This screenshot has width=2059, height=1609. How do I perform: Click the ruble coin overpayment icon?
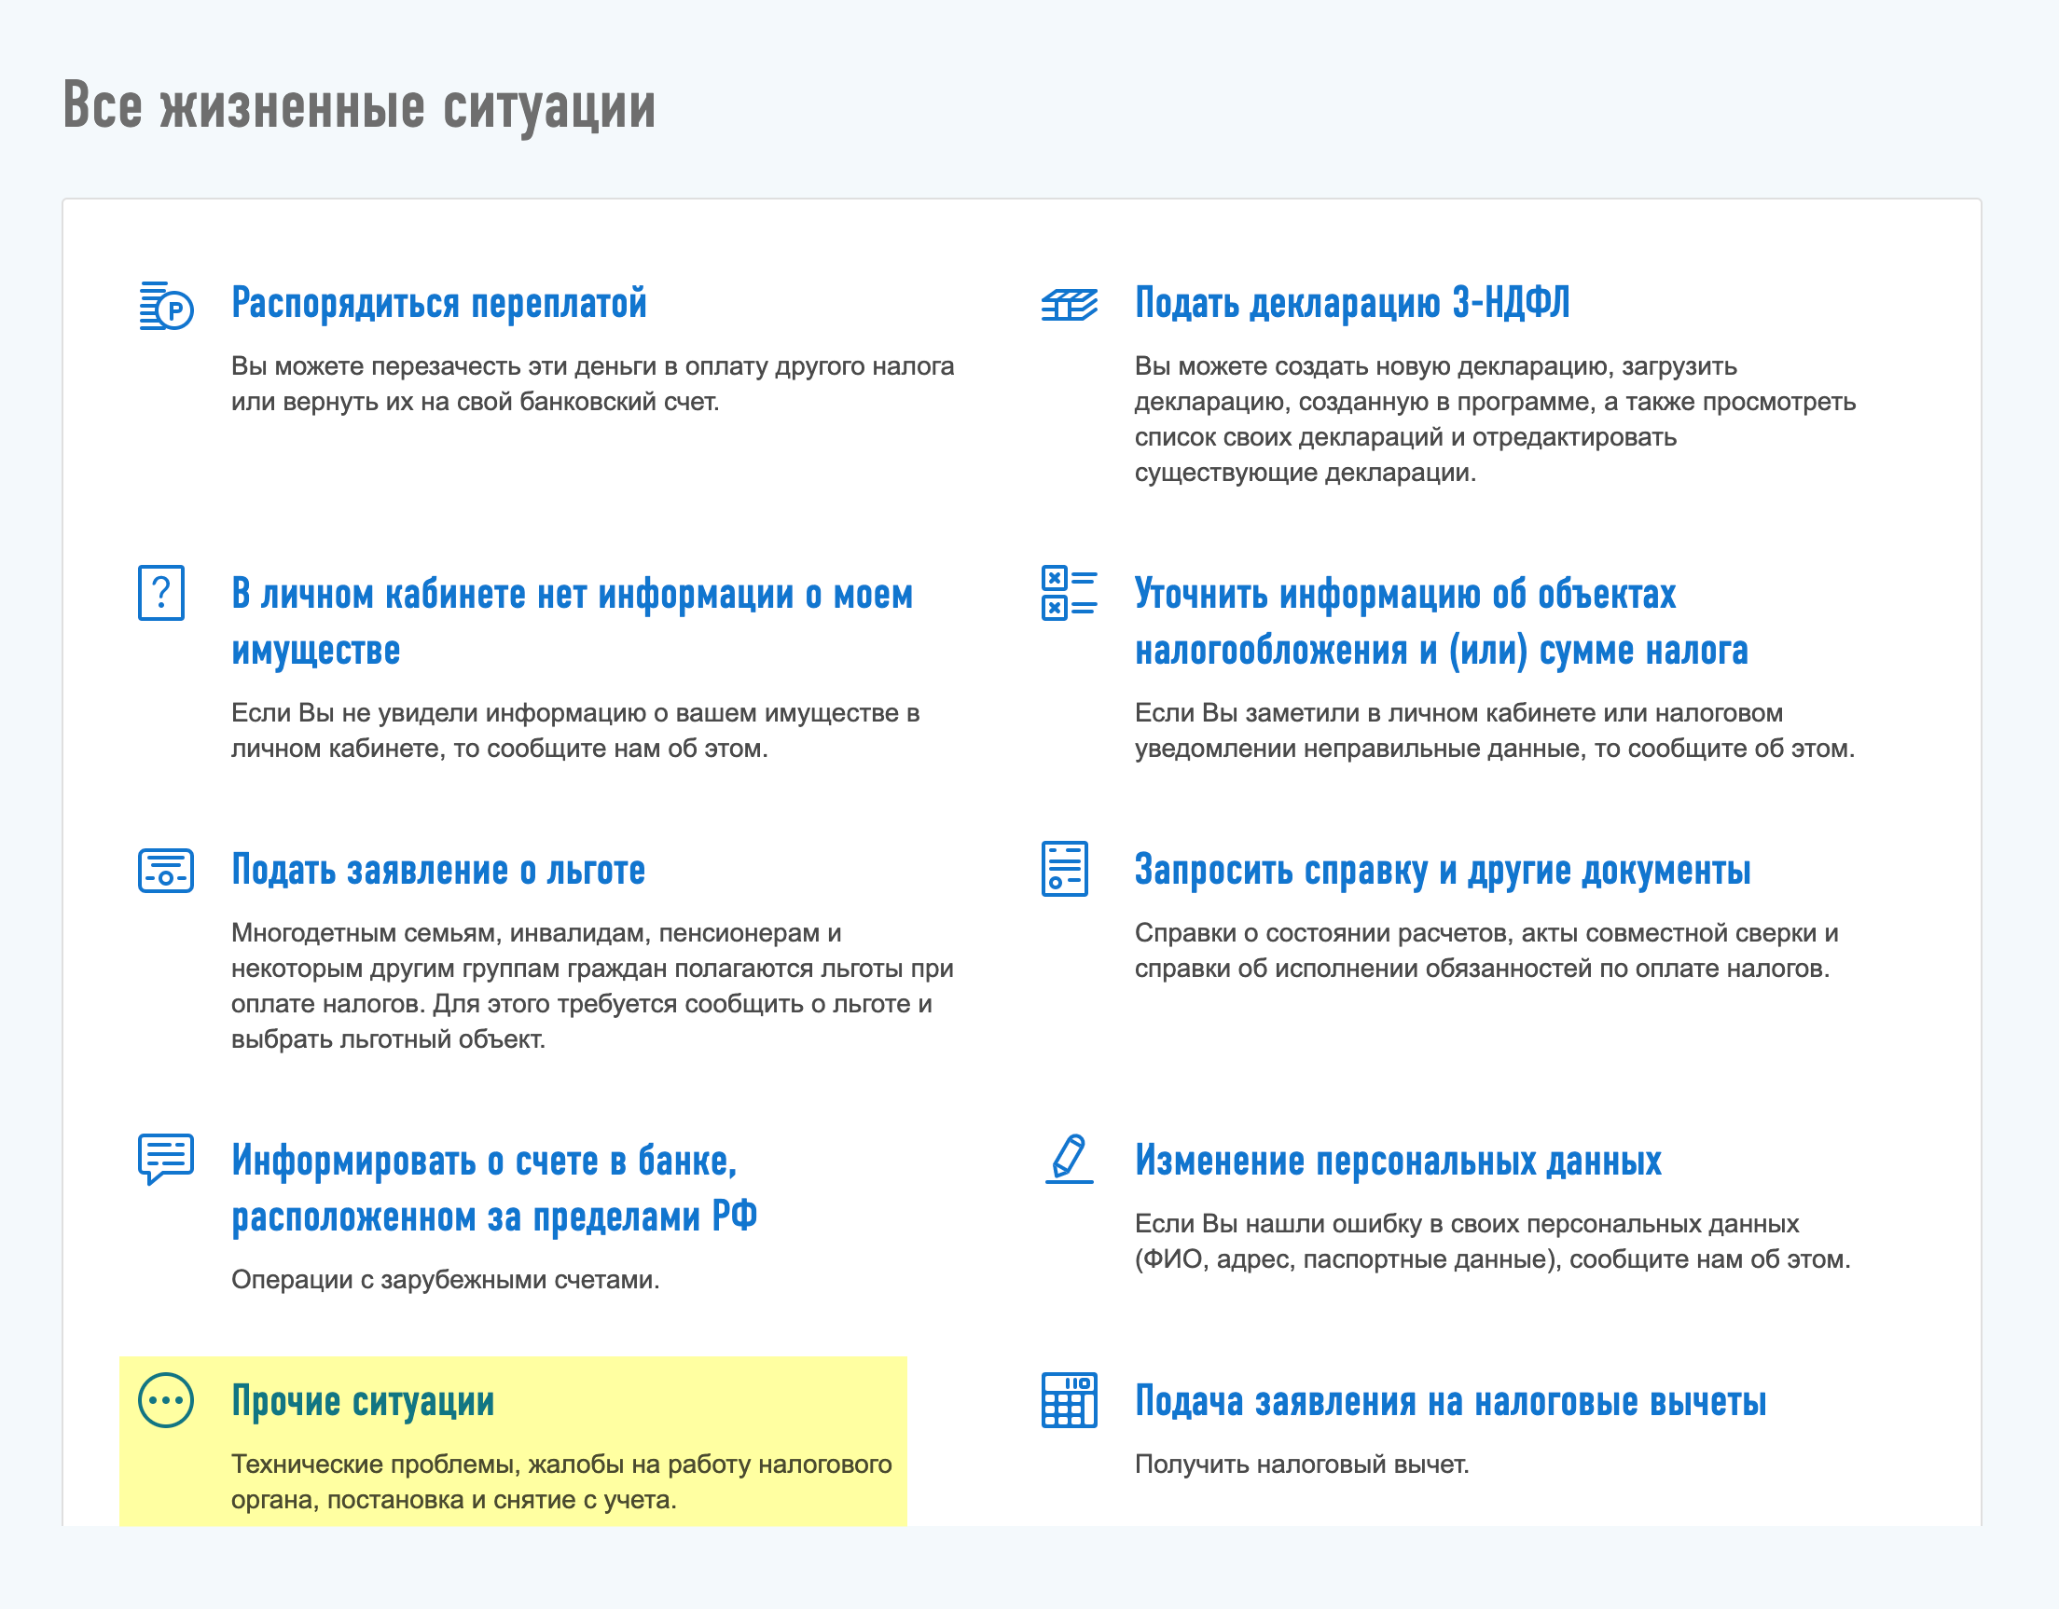tap(166, 306)
